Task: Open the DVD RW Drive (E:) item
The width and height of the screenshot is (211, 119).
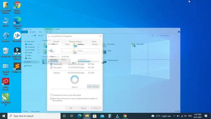Action: tap(111, 61)
